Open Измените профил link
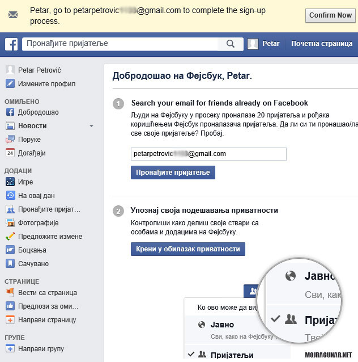 click(47, 84)
